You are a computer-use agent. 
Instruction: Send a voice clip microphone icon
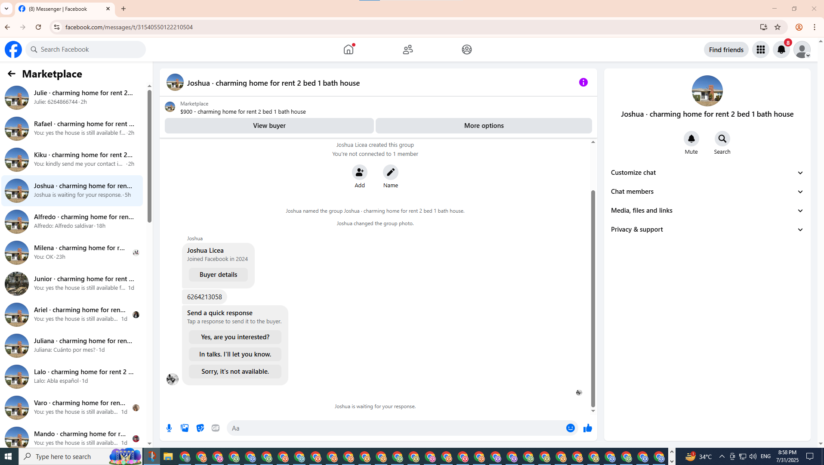(x=169, y=428)
